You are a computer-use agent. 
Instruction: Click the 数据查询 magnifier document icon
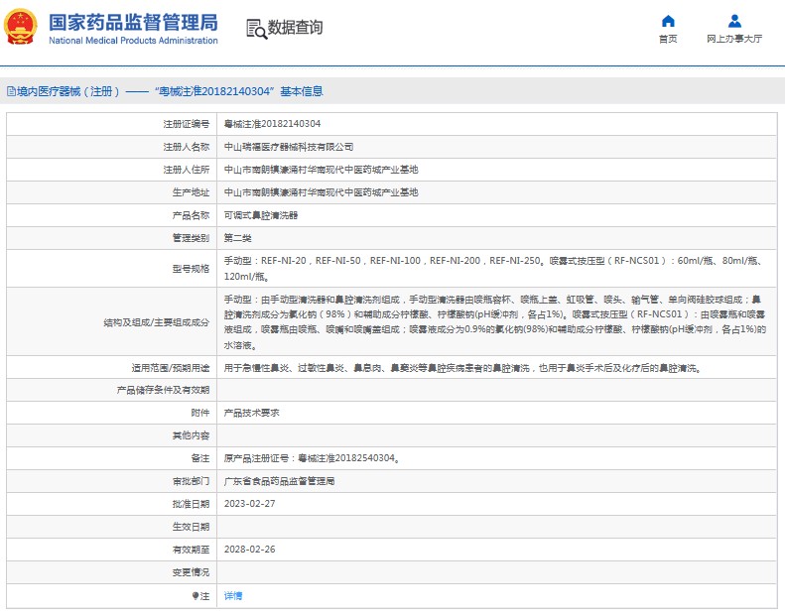(x=256, y=29)
